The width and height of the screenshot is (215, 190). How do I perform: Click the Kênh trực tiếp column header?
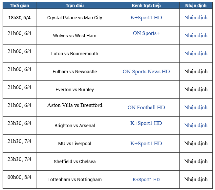pyautogui.click(x=146, y=6)
